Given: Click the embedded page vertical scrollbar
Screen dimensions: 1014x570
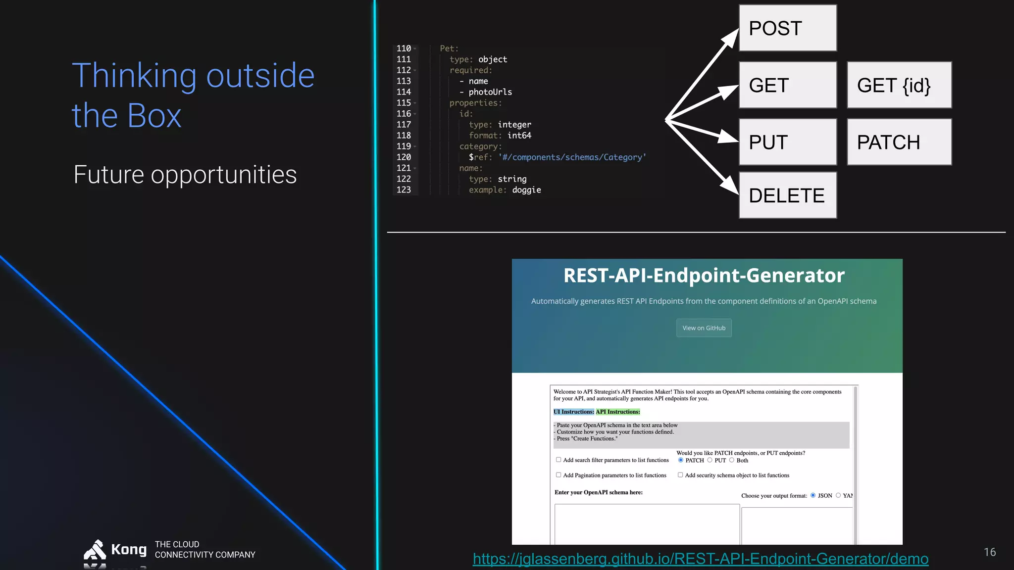Looking at the screenshot, I should tap(855, 465).
